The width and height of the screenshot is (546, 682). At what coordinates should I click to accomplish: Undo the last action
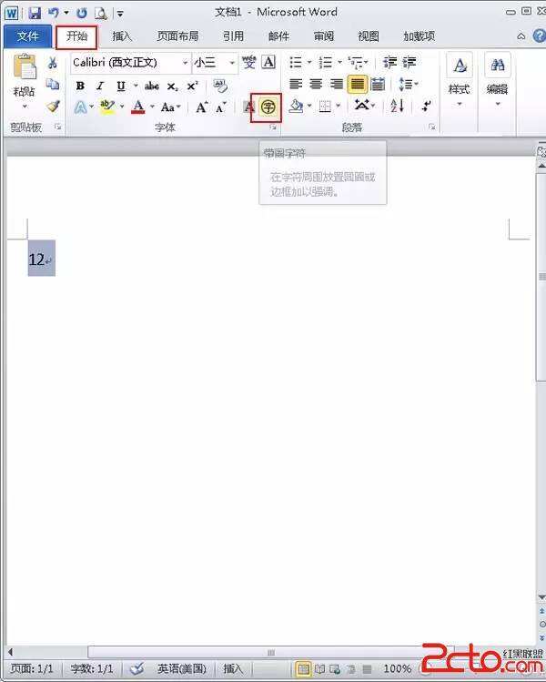point(54,13)
